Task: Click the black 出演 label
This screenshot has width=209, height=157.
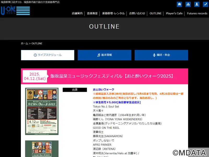Action: click(x=75, y=90)
